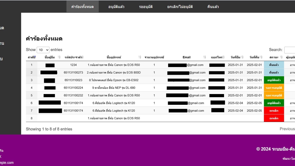Sort table by ลำดับ column sort icon
295x166 pixels.
(35, 57)
